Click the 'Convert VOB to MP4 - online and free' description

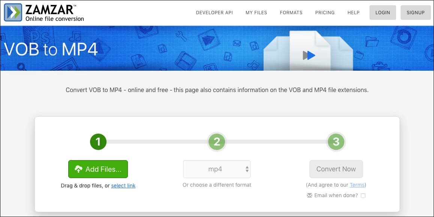coord(217,90)
